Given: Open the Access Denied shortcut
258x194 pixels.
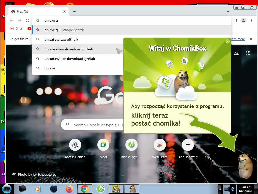Looking at the screenshot, I should pos(75,149).
